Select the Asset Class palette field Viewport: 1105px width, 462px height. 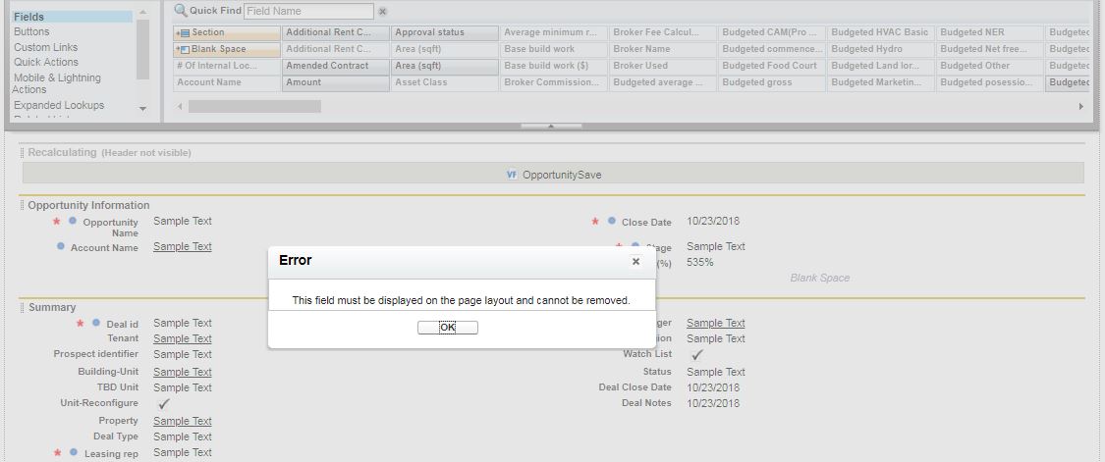tap(444, 82)
